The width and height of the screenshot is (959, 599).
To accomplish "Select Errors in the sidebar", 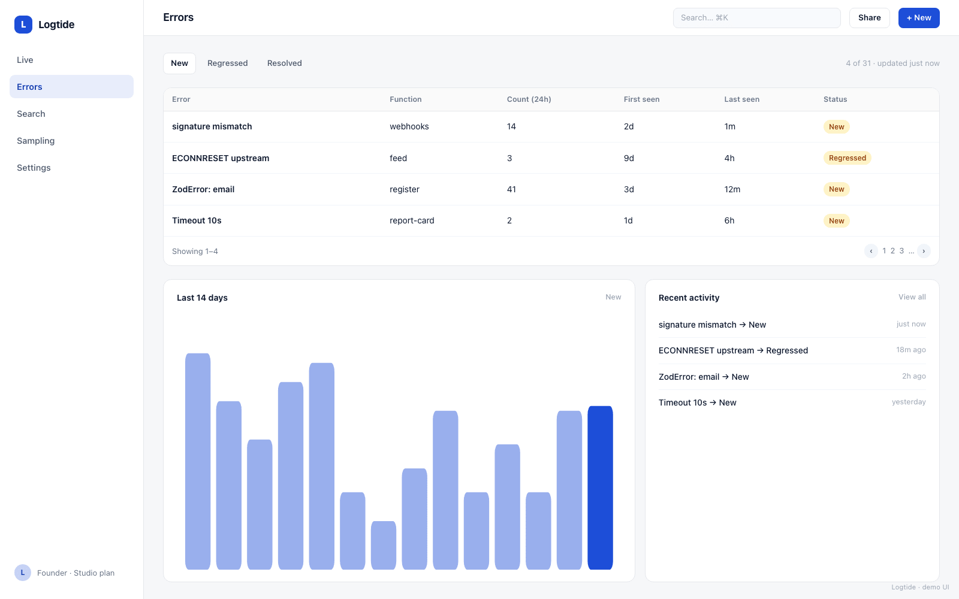I will click(x=71, y=87).
